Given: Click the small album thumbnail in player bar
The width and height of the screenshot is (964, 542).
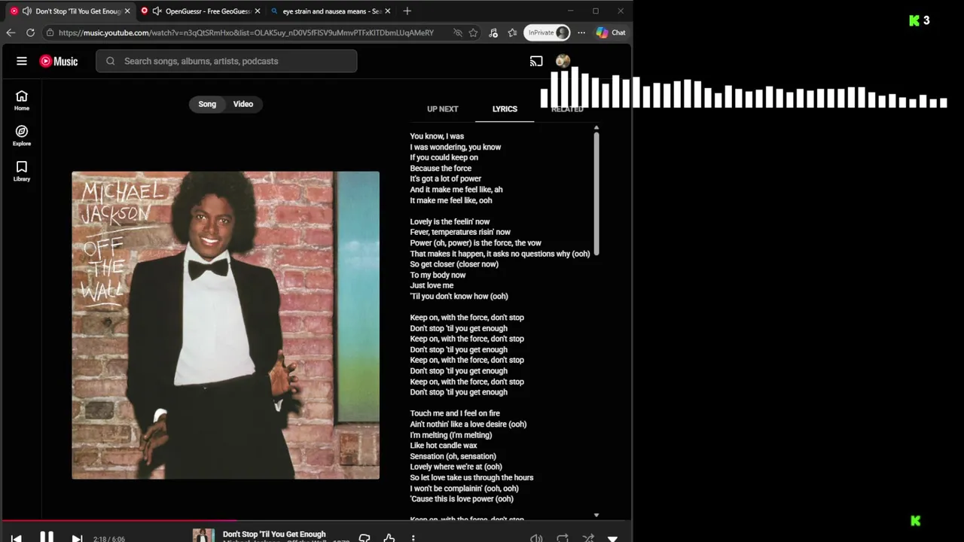Looking at the screenshot, I should [203, 536].
